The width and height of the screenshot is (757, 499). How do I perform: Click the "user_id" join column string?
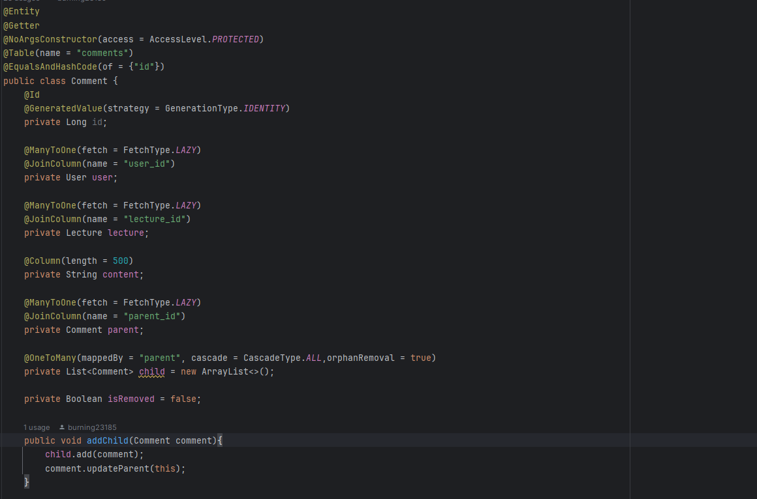[147, 164]
